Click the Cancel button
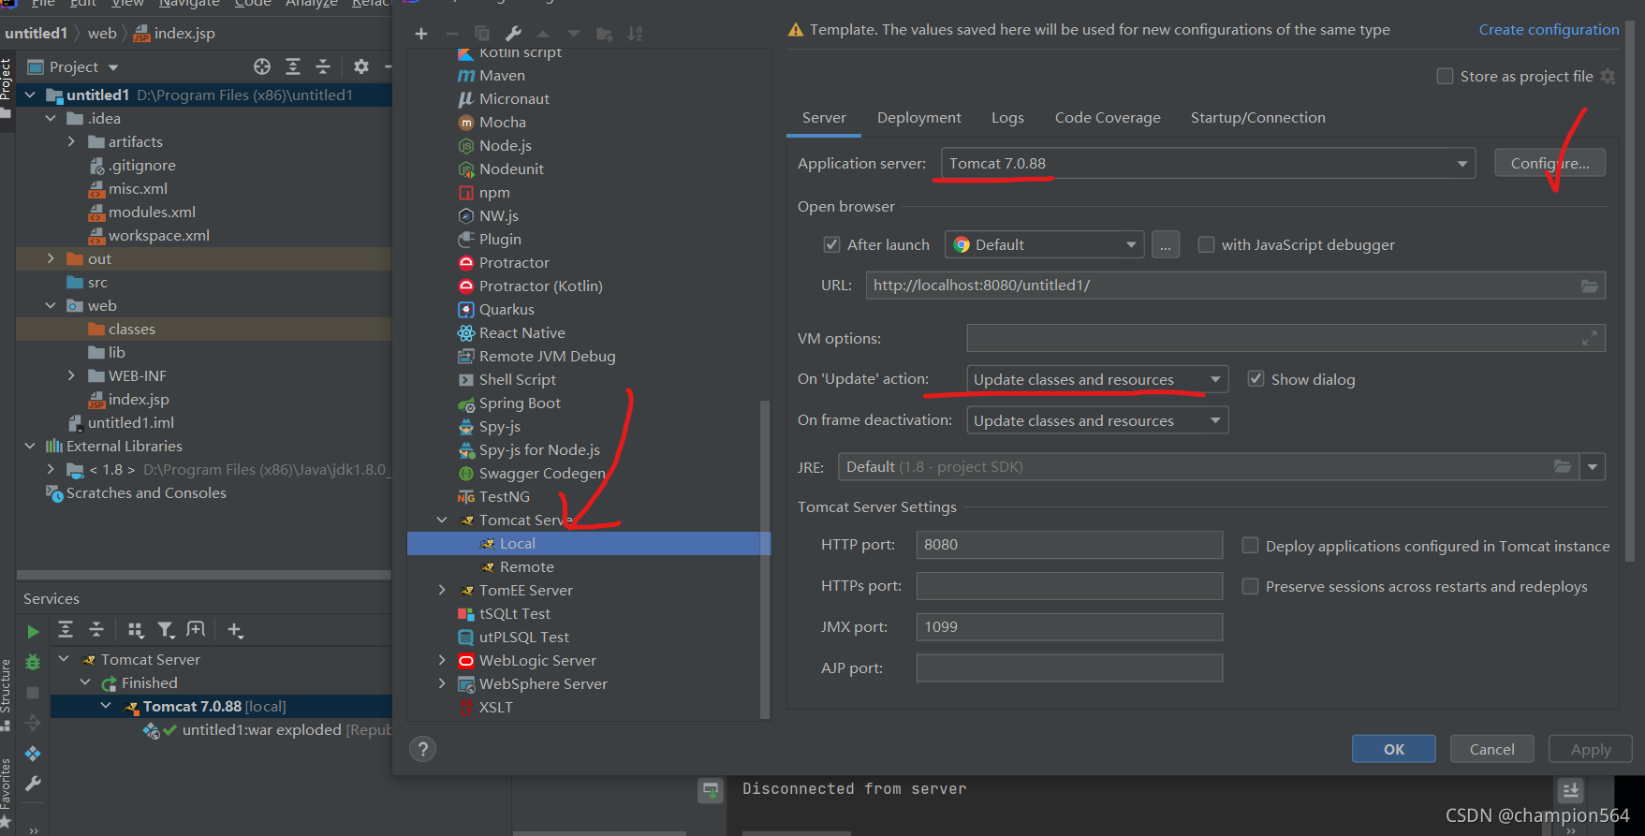1645x836 pixels. (x=1491, y=749)
